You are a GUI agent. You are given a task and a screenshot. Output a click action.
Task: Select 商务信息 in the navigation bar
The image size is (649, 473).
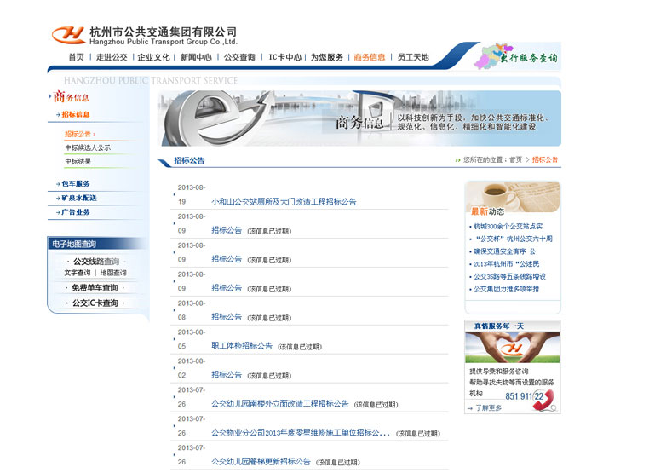coord(370,58)
